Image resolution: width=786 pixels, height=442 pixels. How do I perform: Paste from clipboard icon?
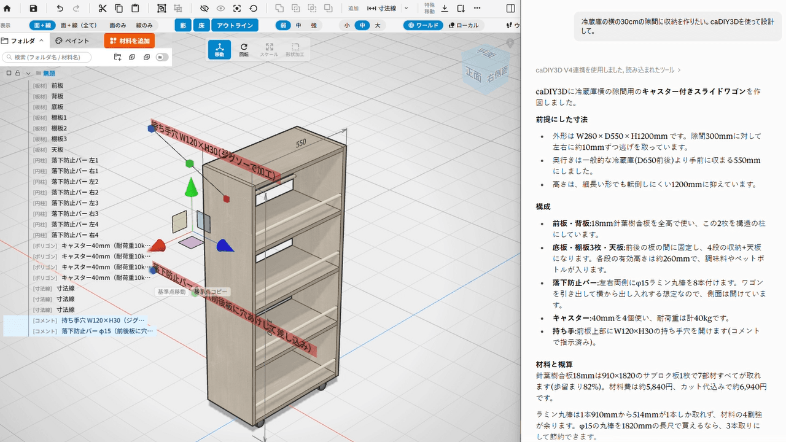click(x=135, y=9)
